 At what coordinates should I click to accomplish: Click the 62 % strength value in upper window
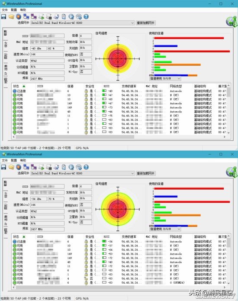click(56, 49)
